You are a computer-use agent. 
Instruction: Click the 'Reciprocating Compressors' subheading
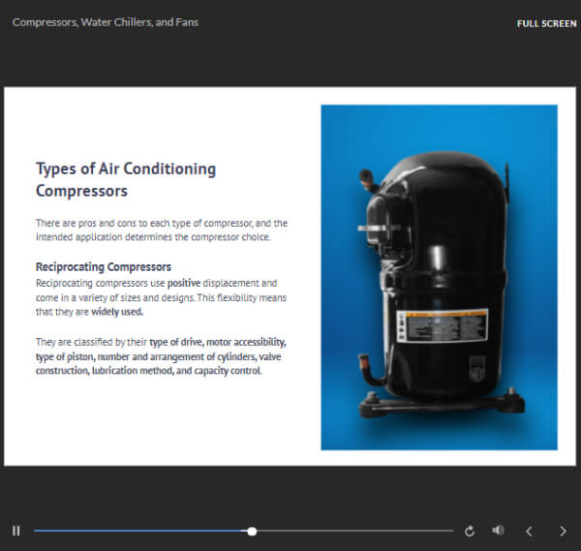coord(104,266)
